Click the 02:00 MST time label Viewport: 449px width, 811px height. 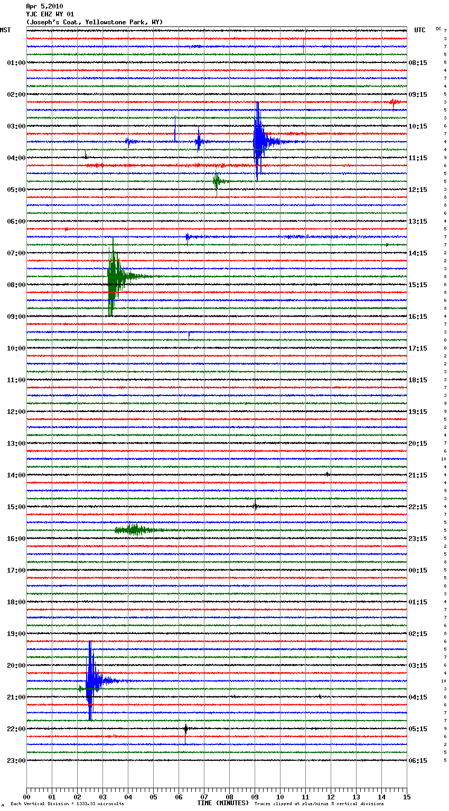pos(16,95)
